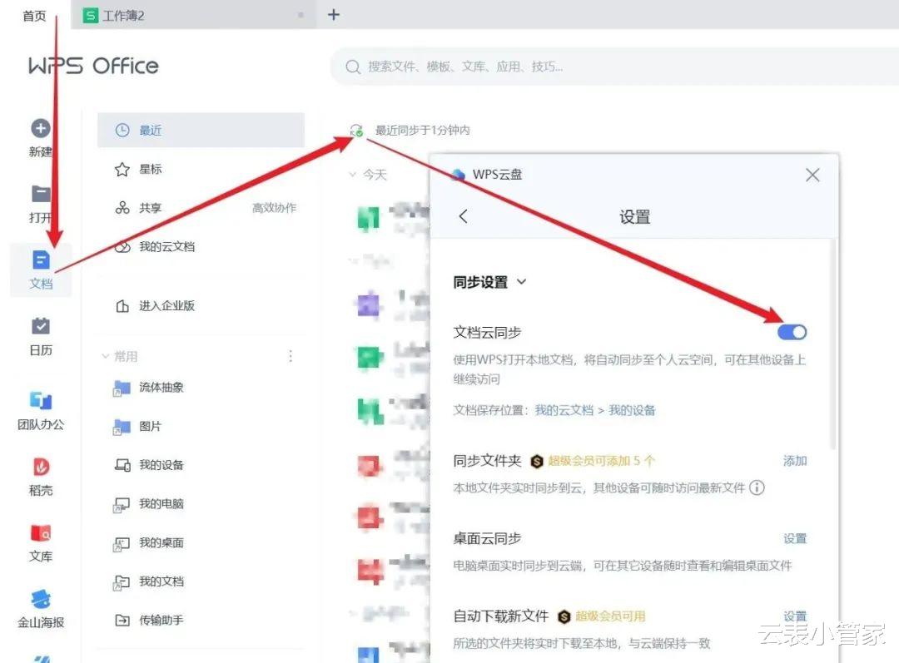Toggle the 文档云同步 switch
The height and width of the screenshot is (663, 899).
pos(792,332)
